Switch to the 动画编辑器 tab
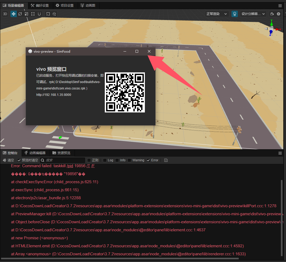 coord(35,153)
